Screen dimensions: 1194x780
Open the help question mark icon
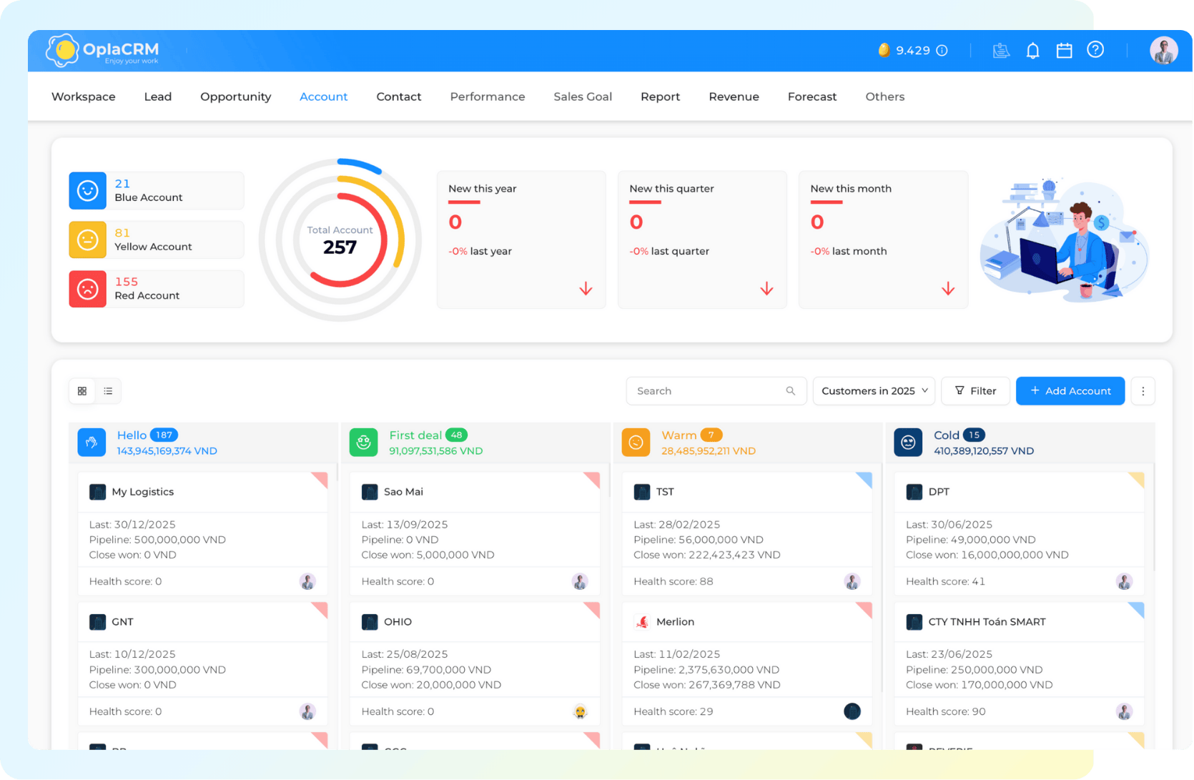point(1095,50)
